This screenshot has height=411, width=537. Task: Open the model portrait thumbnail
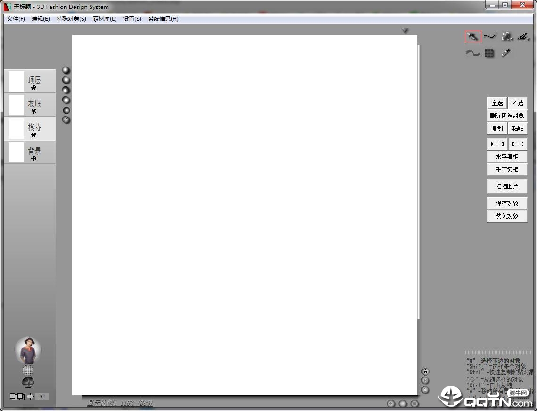(x=28, y=350)
